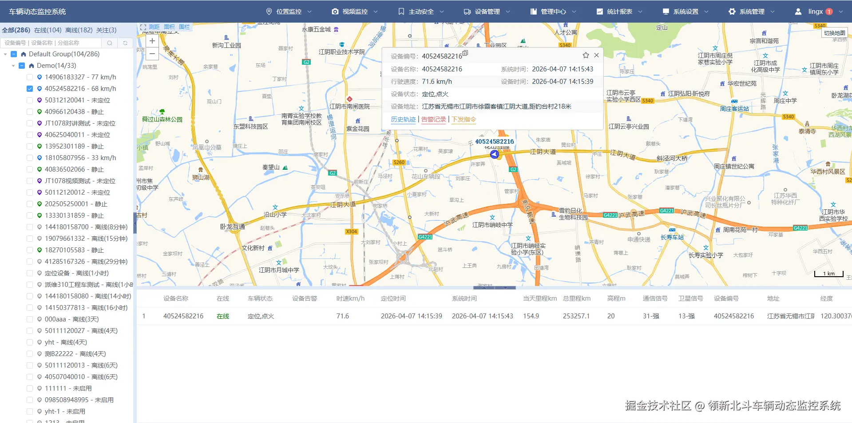Open the 位置监控 dropdown menu

point(289,12)
